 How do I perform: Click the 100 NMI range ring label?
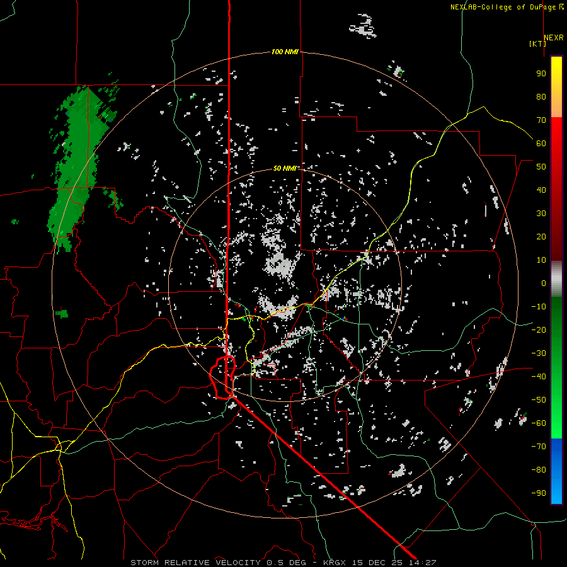285,52
